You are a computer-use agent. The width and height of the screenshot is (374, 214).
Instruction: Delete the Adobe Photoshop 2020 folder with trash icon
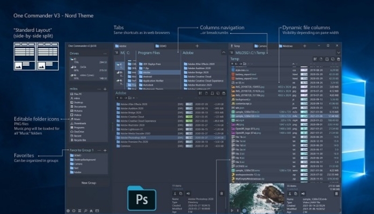click(x=222, y=194)
